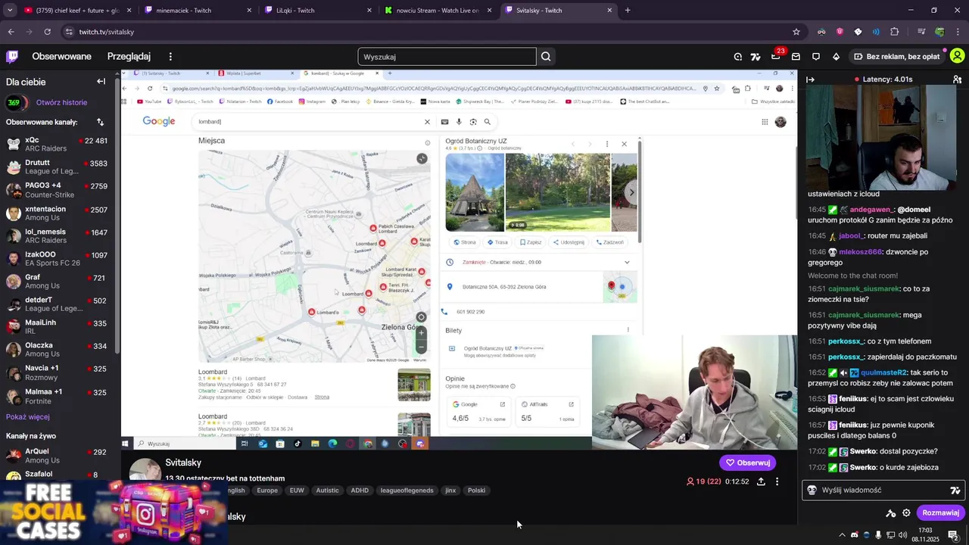The image size is (969, 545).
Task: Click the streamer avatar beside Svitalsky
Action: point(144,471)
